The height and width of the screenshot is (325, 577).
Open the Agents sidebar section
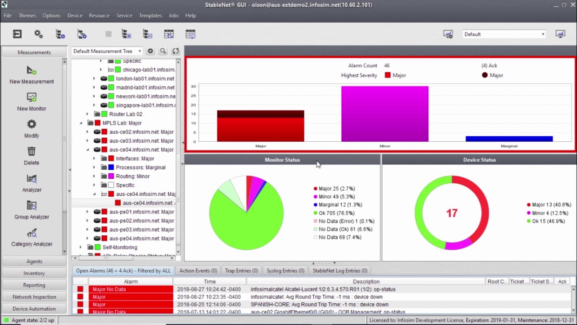click(34, 261)
